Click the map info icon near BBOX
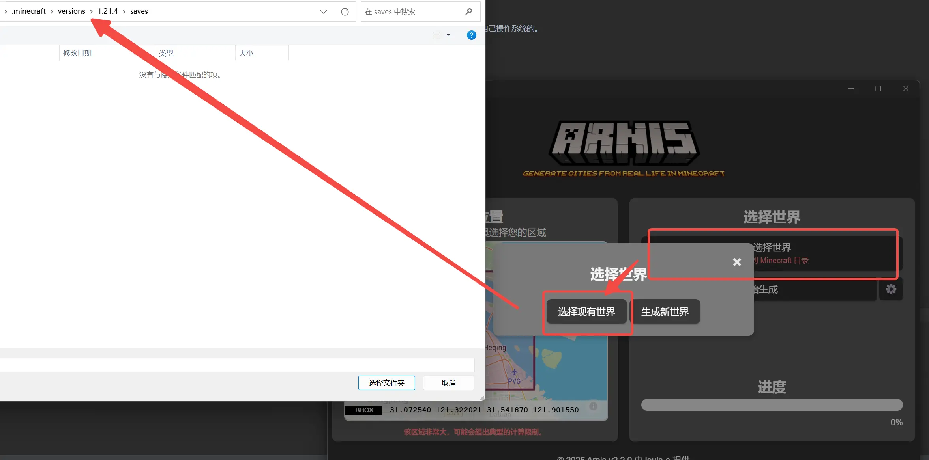Image resolution: width=929 pixels, height=460 pixels. click(593, 406)
